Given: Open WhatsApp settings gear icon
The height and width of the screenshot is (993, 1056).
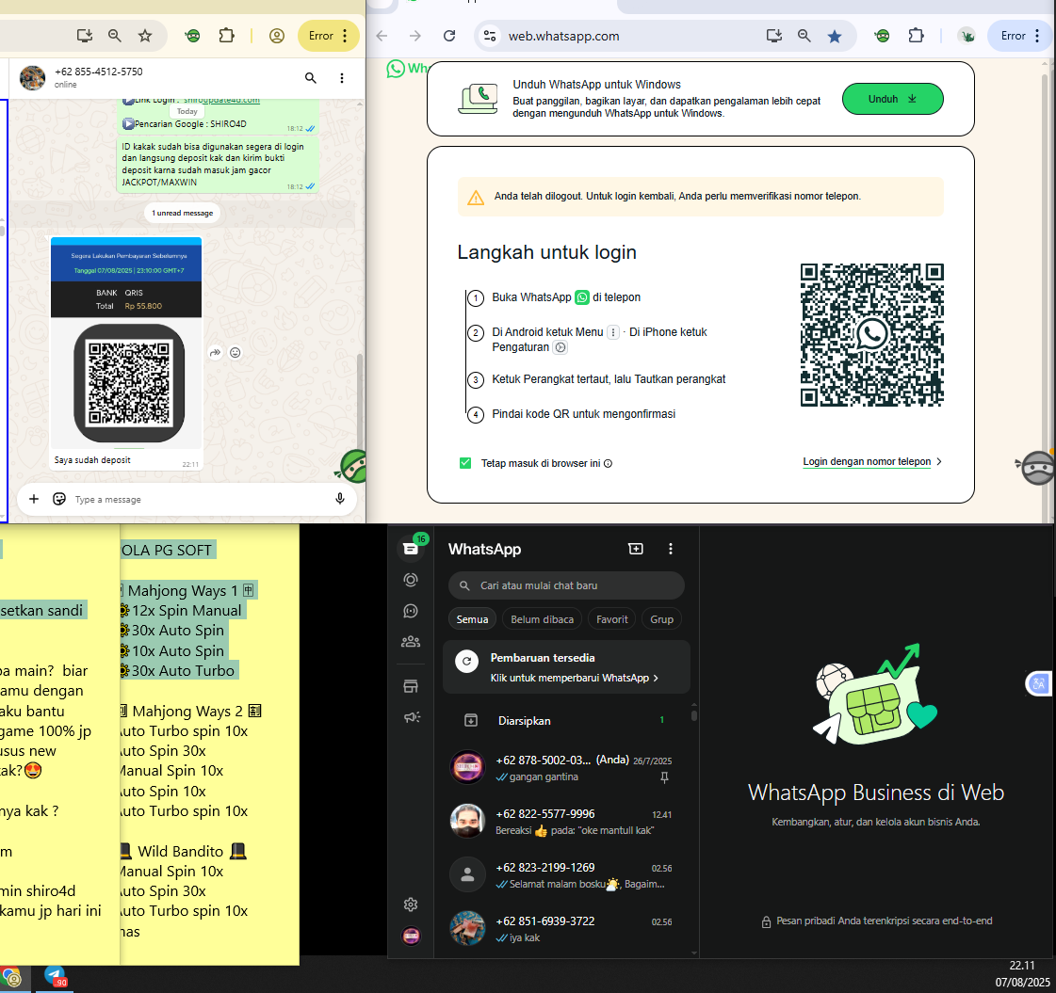Looking at the screenshot, I should click(x=411, y=905).
